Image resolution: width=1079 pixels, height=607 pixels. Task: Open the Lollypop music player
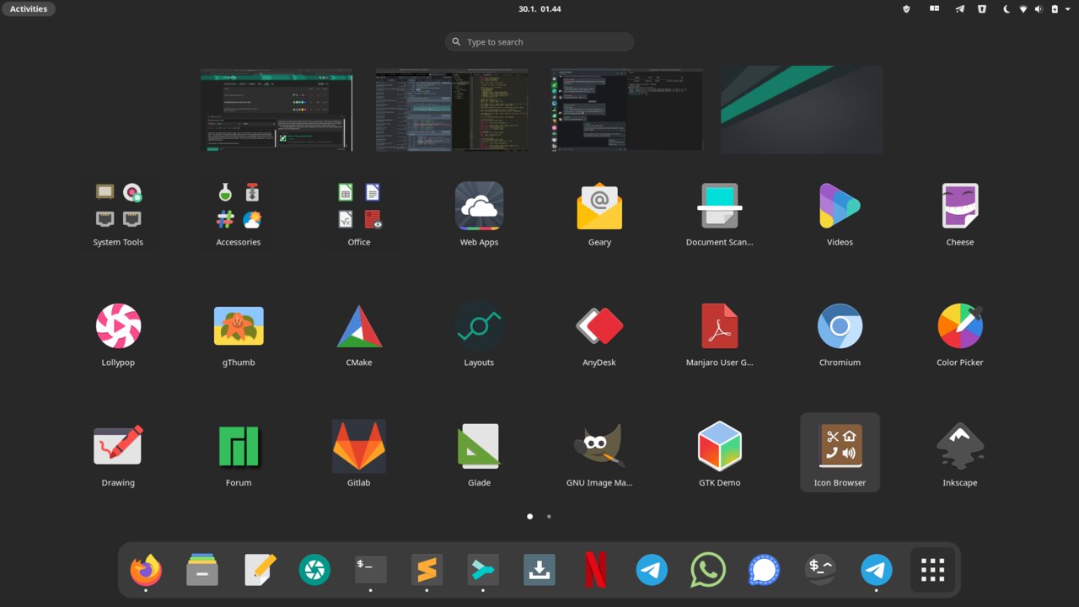(x=118, y=325)
